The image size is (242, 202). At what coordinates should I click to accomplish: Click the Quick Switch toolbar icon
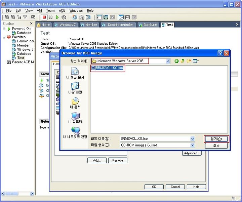[112, 17]
